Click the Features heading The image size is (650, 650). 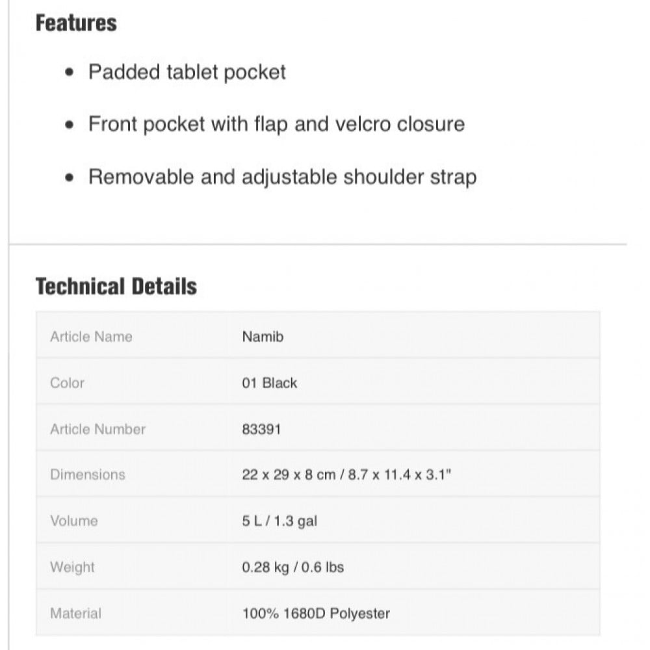point(76,23)
